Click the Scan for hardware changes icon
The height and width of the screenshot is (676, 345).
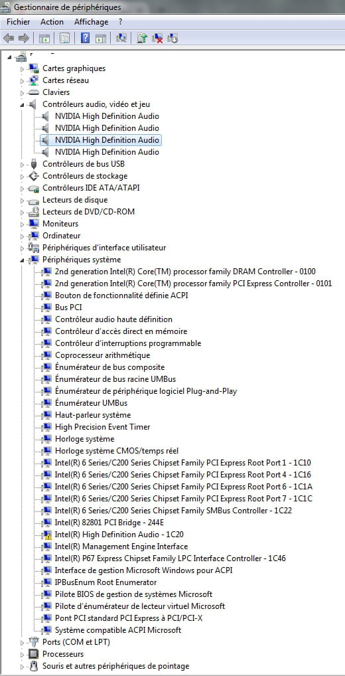pyautogui.click(x=121, y=39)
